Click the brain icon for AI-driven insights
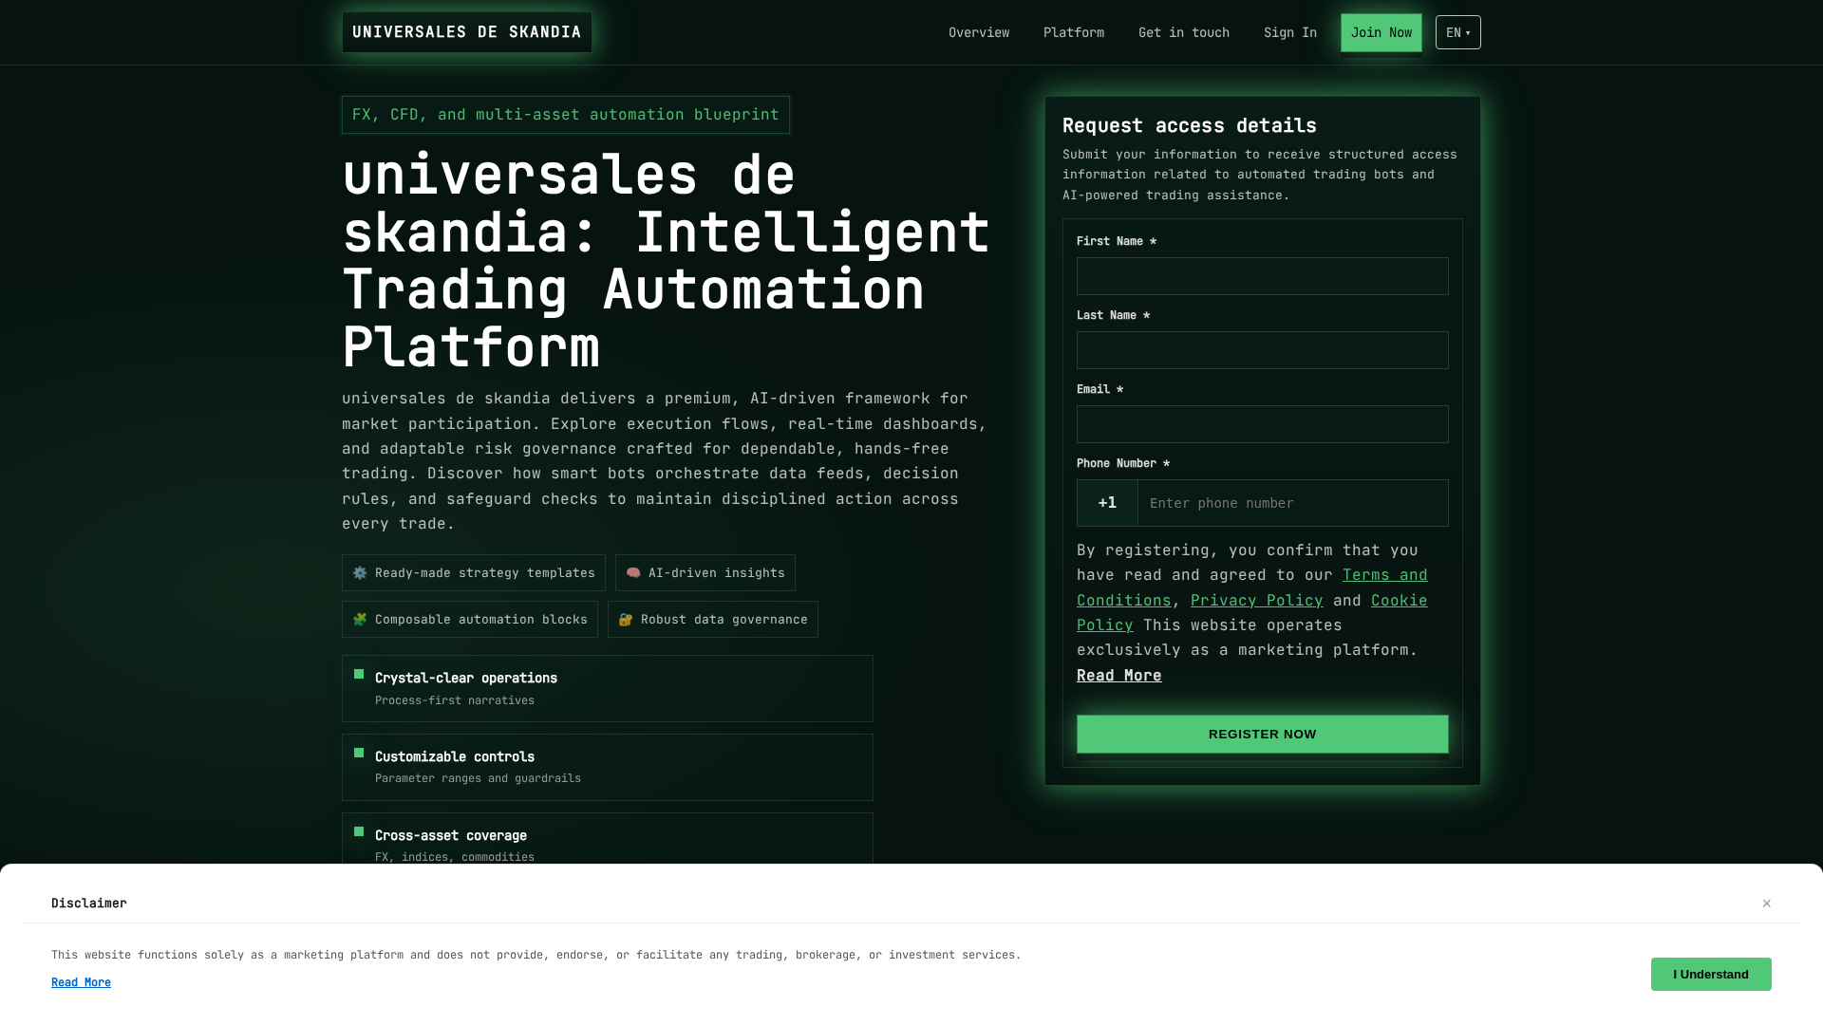Viewport: 1823px width, 1025px height. point(633,573)
